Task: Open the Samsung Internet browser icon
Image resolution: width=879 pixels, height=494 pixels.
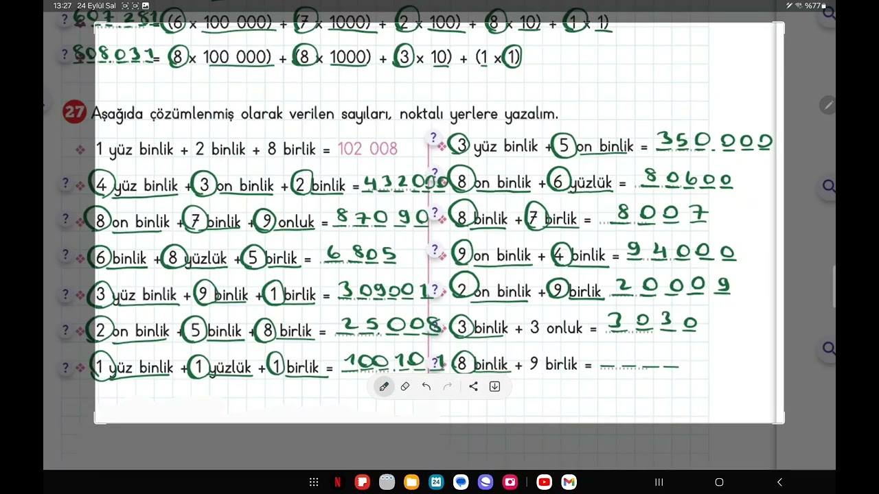Action: 486,482
